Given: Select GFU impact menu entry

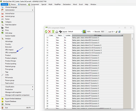Looking at the screenshot, I should [9, 50].
